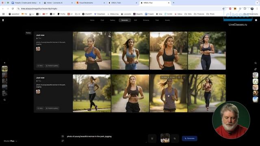
Task: Open second-row image of woman in black shorts
Action: [x=130, y=93]
